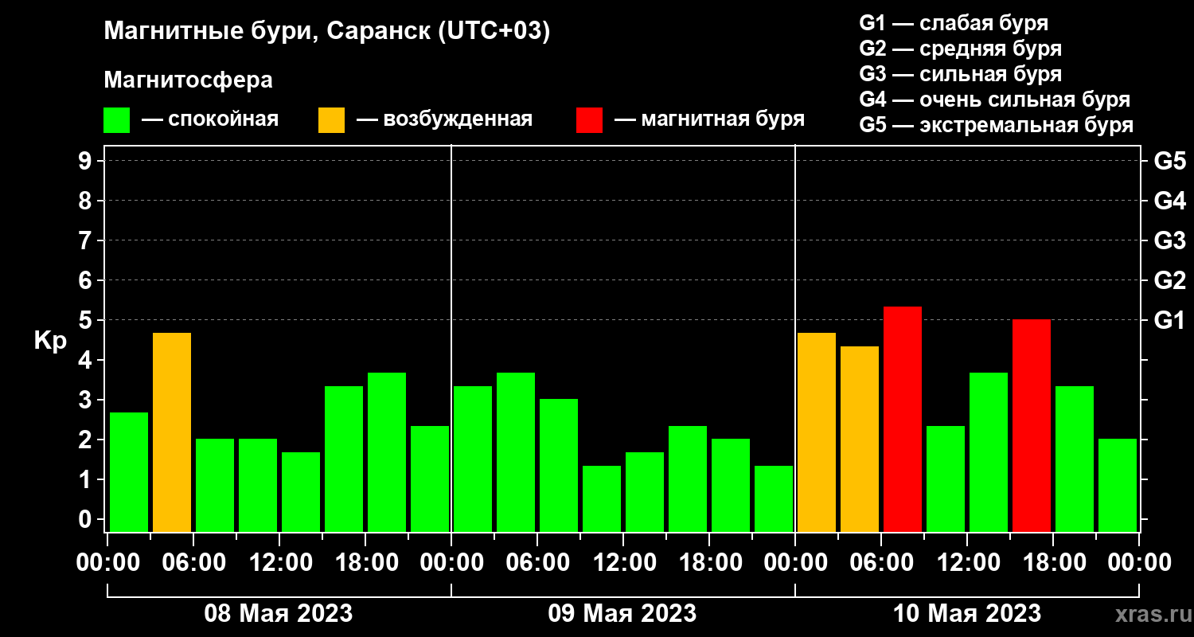1194x637 pixels.
Task: Click the 'G1' label on the right axis
Action: click(x=1169, y=320)
